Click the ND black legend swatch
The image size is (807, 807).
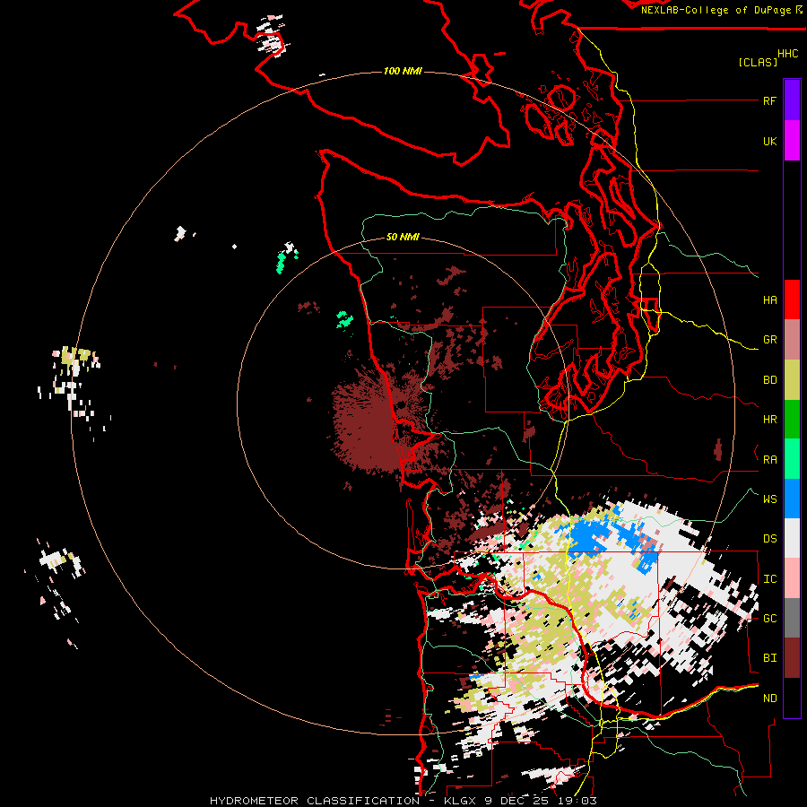(x=792, y=698)
